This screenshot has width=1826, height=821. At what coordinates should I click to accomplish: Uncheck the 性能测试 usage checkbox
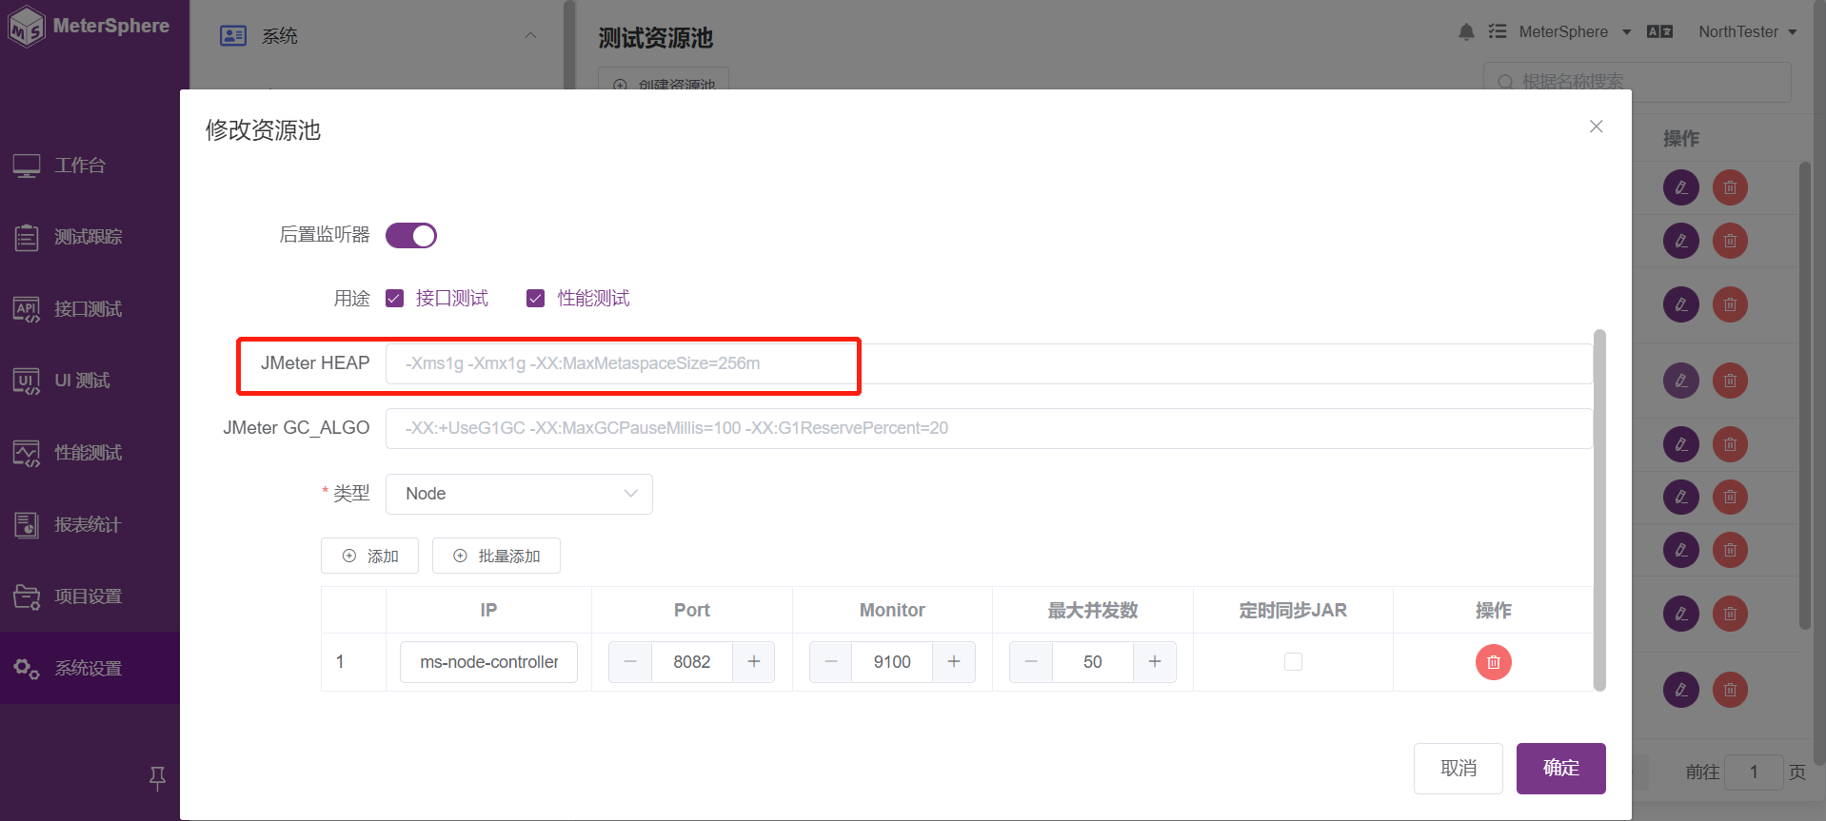pos(535,299)
